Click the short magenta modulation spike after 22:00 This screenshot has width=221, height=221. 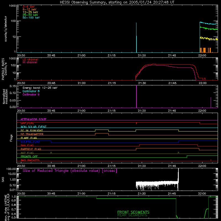pyautogui.click(x=211, y=102)
